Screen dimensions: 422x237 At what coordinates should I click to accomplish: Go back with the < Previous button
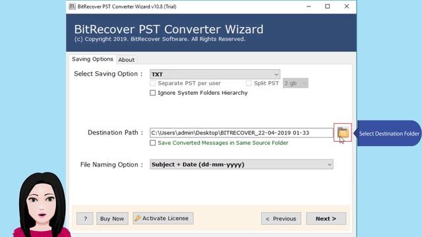click(x=281, y=219)
